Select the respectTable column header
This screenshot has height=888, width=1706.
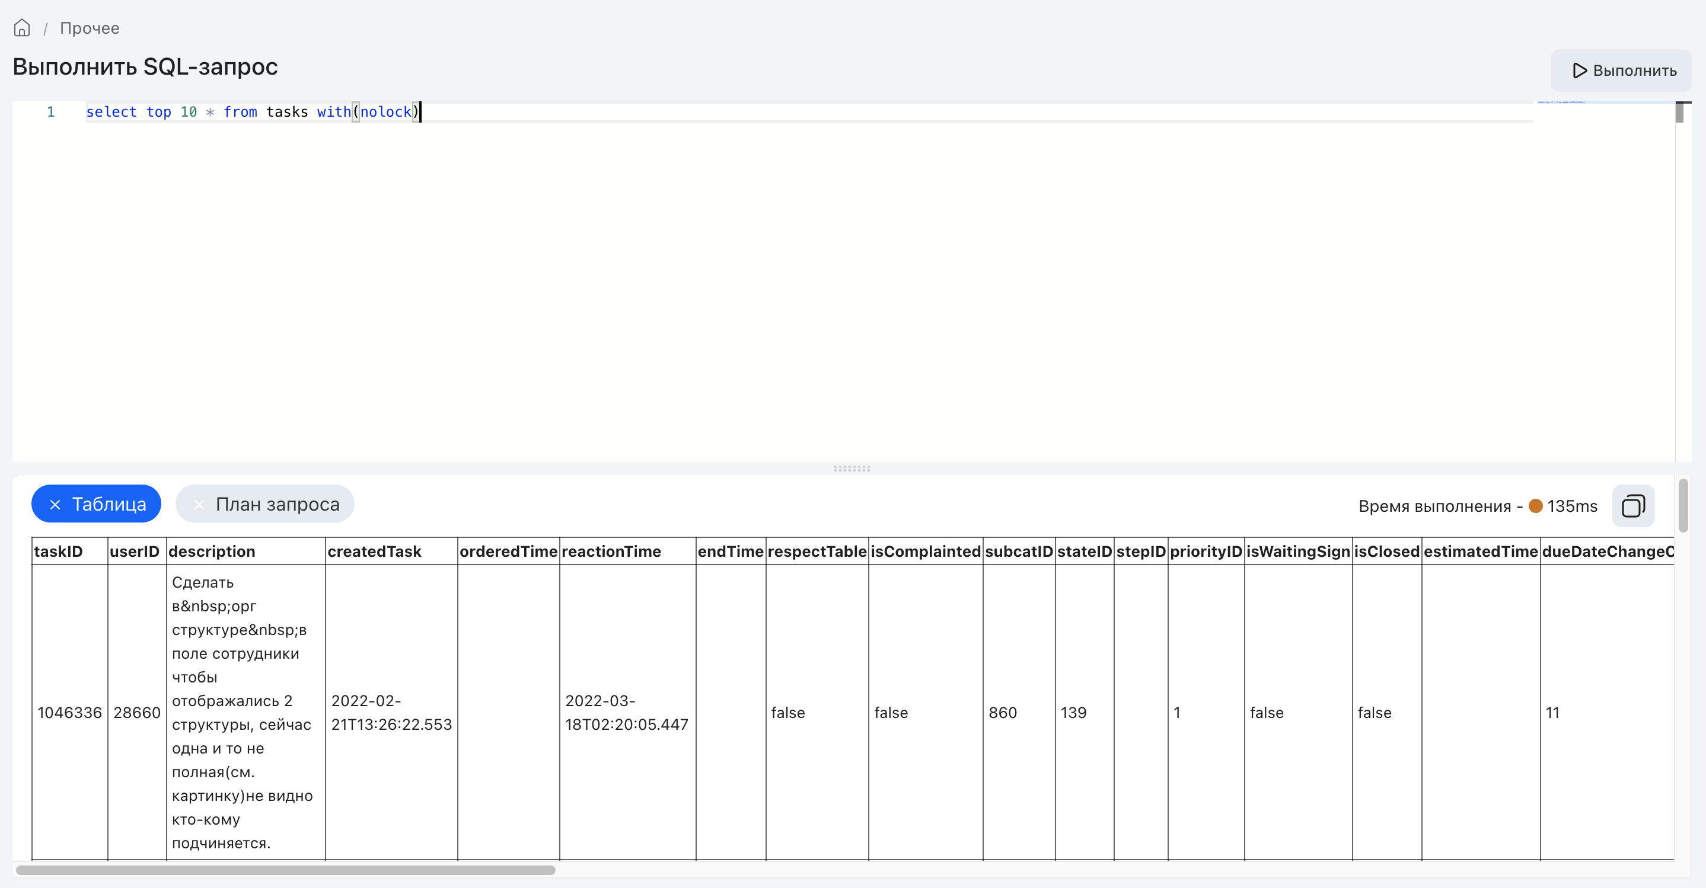point(817,551)
